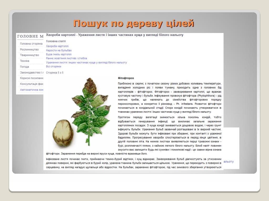Click the Головна статті heading
Image resolution: width=269 pixels, height=201 pixels.
click(x=56, y=41)
